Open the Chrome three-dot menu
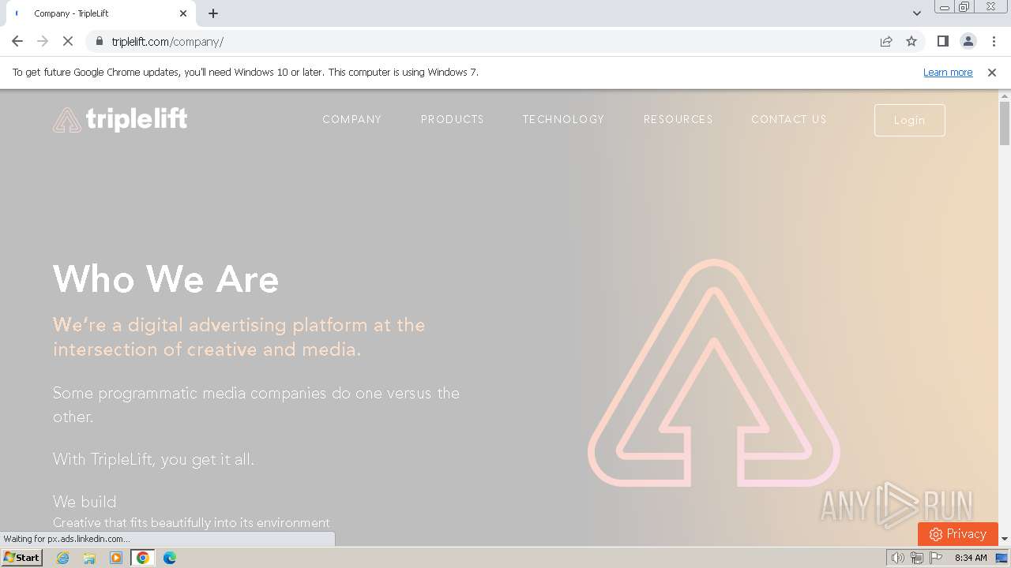 (x=993, y=42)
